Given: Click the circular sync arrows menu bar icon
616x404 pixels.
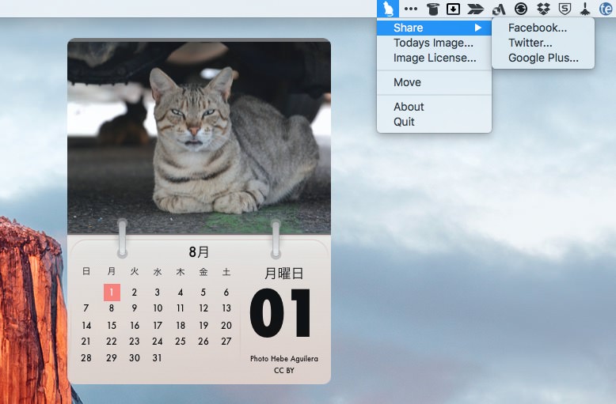Looking at the screenshot, I should [521, 9].
